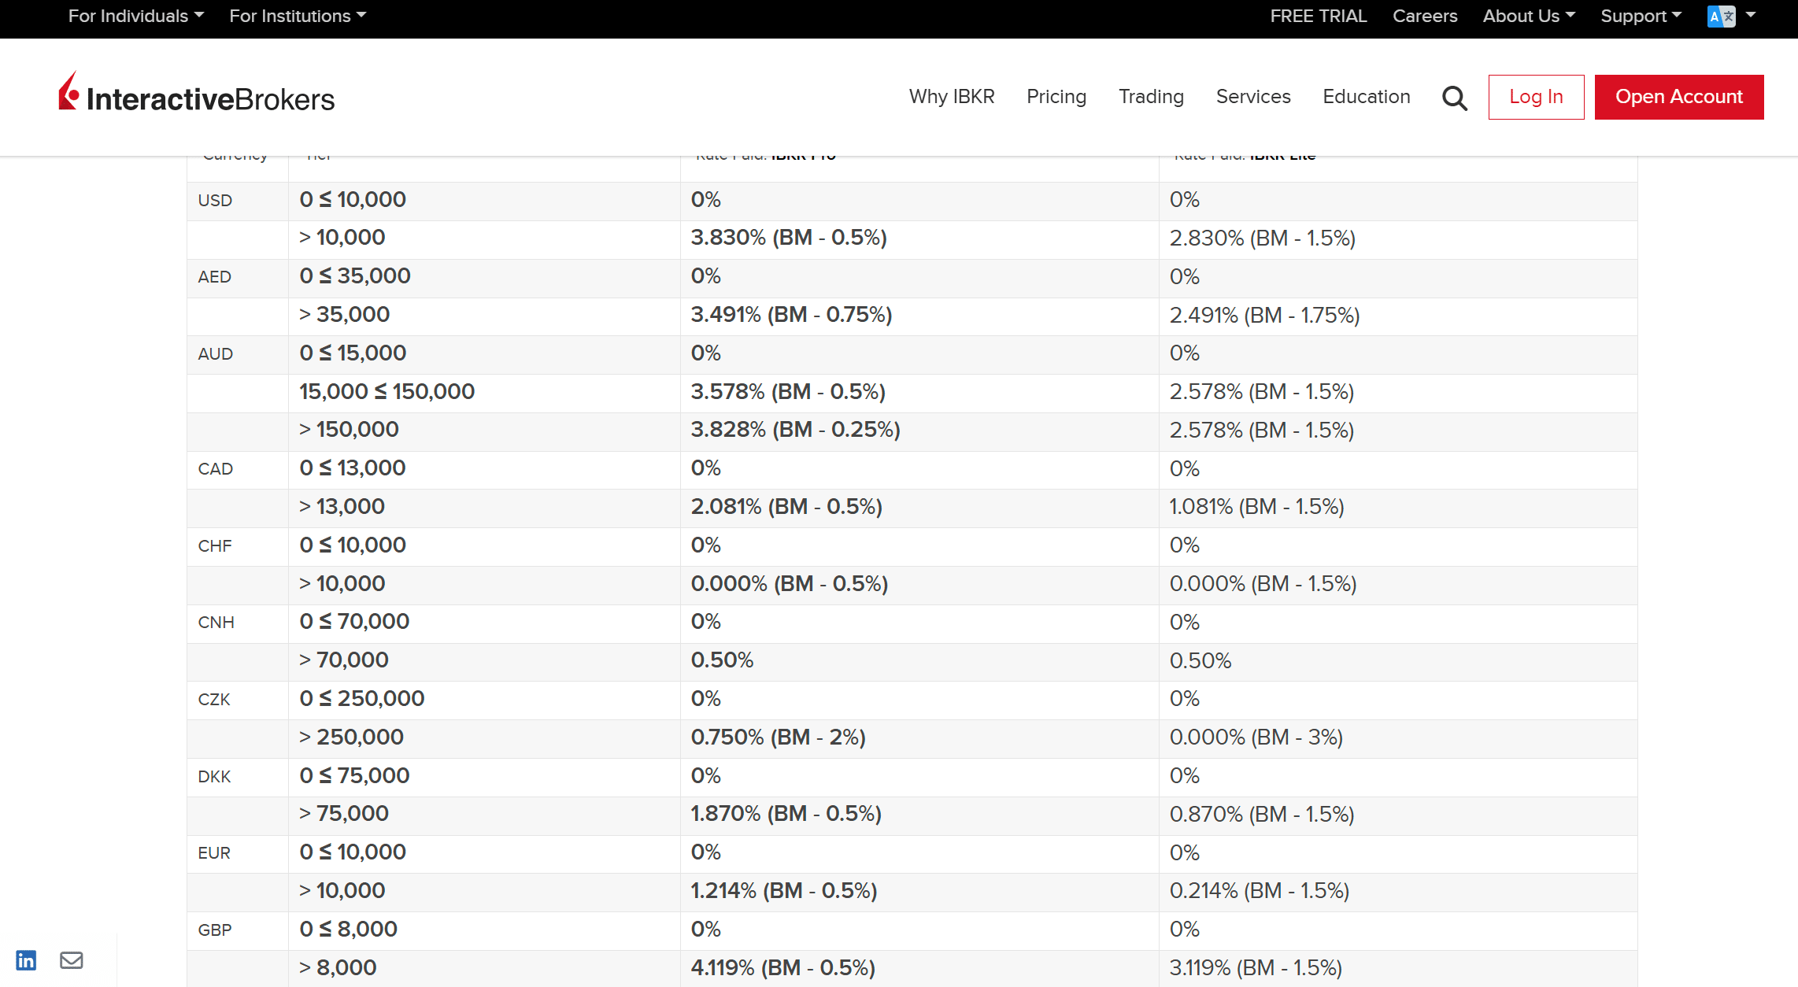
Task: Click the Log In button
Action: 1536,97
